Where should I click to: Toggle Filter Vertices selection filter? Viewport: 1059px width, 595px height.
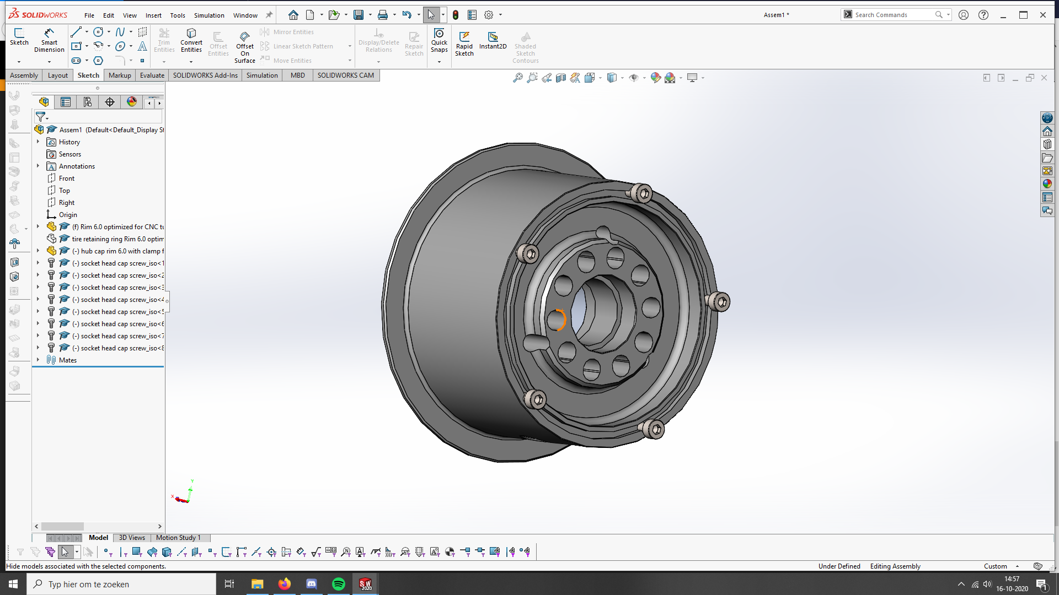click(x=108, y=552)
